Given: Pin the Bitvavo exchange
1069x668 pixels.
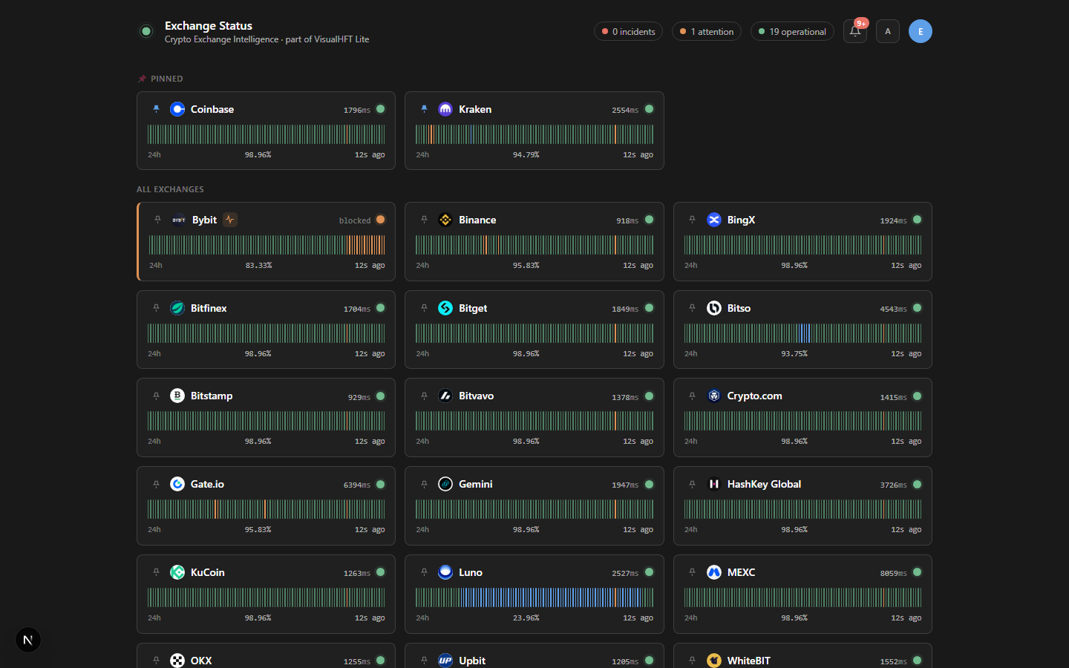Looking at the screenshot, I should 424,396.
